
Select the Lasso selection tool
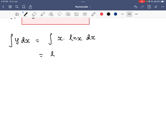pyautogui.click(x=59, y=14)
